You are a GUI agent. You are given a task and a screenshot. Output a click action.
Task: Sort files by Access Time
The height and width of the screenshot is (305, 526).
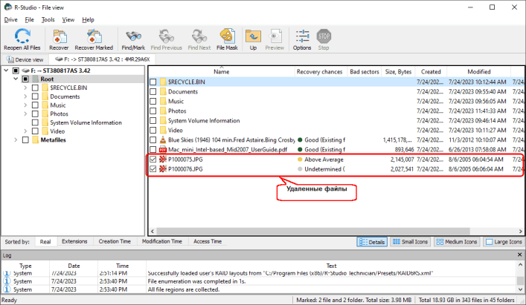208,241
